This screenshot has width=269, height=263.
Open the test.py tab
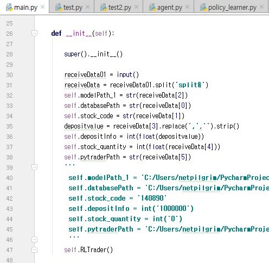point(72,7)
